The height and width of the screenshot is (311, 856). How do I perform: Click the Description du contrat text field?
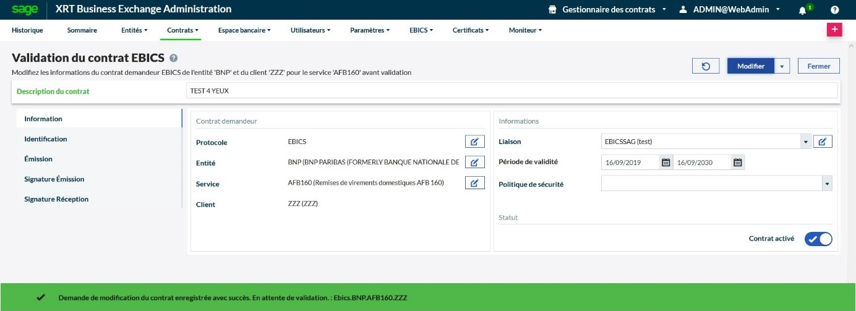click(511, 91)
